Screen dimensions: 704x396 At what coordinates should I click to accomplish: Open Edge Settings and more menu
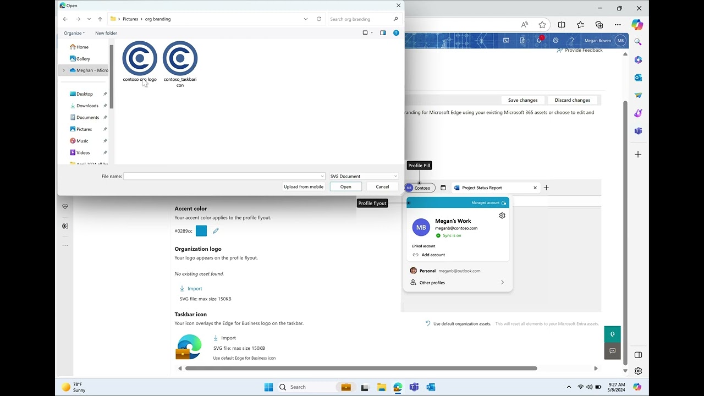coord(618,25)
